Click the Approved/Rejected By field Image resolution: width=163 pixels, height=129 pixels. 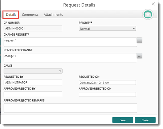[x=33, y=94]
